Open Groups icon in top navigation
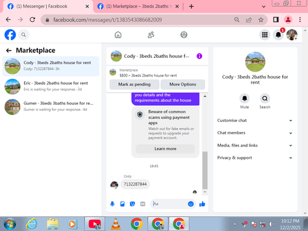 [x=184, y=34]
